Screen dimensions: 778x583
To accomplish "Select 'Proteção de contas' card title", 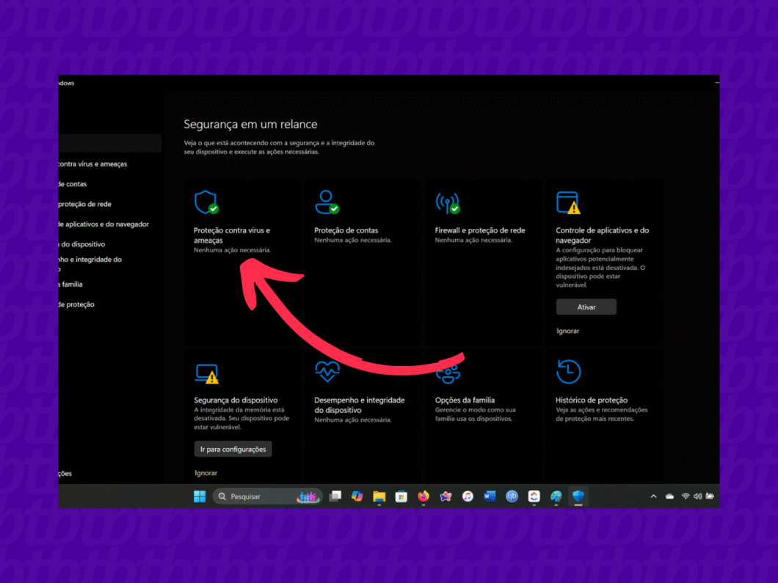I will point(346,230).
